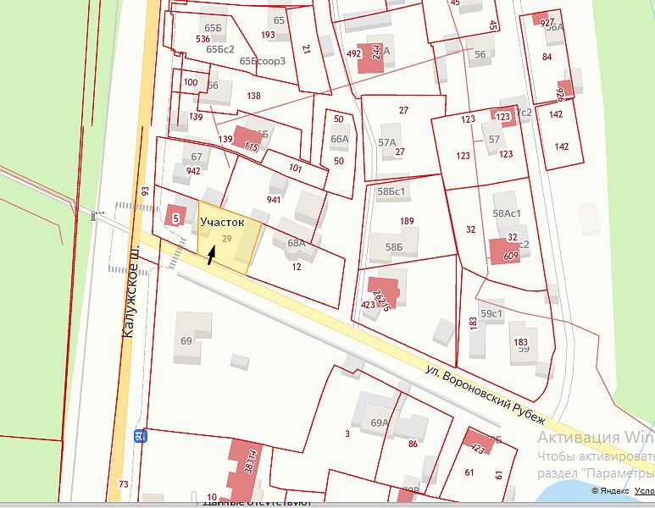Click parcel number 84

[547, 57]
